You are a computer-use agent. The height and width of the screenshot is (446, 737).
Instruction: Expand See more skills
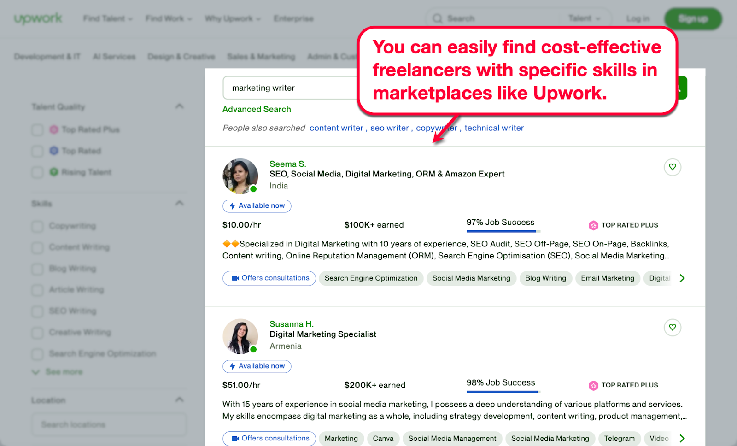pyautogui.click(x=57, y=371)
